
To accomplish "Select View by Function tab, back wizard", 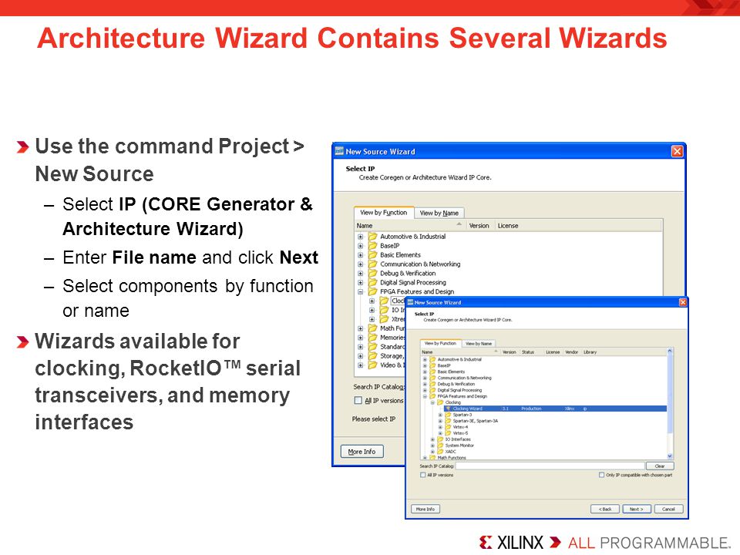I will 384,213.
